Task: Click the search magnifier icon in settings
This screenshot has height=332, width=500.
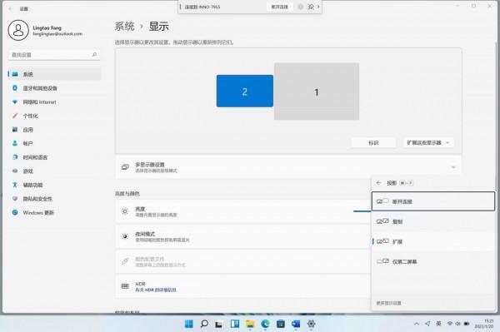Action: [94, 55]
